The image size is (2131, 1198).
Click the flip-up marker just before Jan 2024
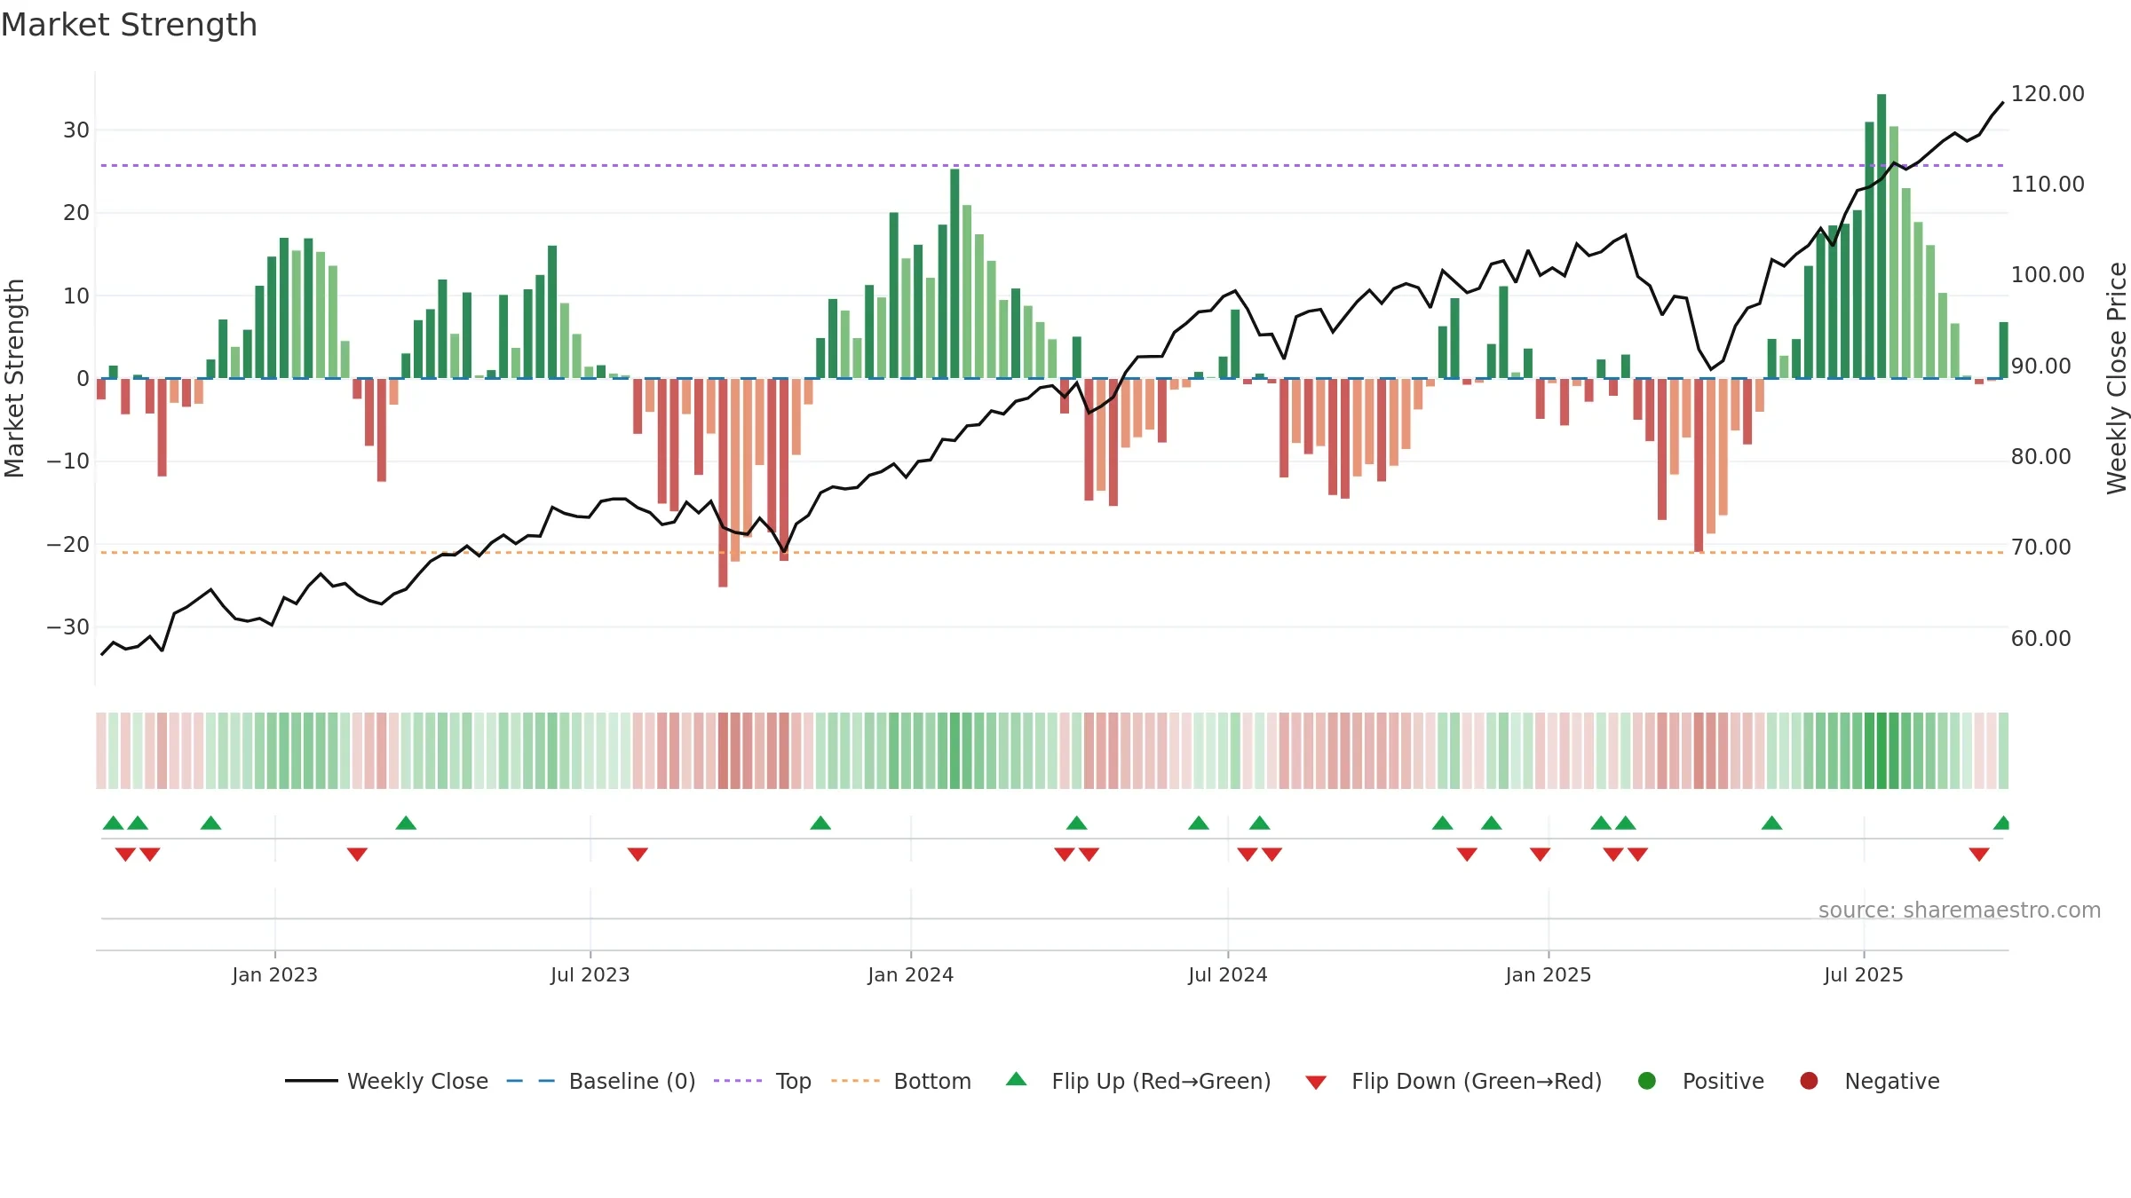click(x=820, y=823)
